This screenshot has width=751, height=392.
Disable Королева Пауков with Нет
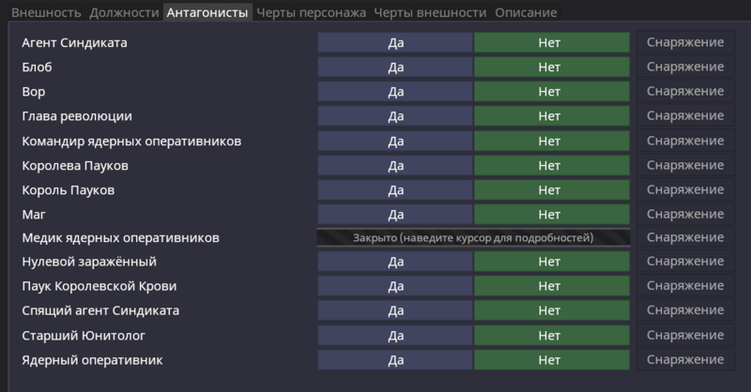549,165
